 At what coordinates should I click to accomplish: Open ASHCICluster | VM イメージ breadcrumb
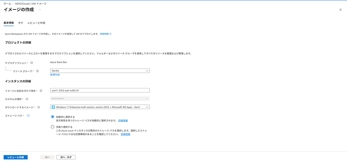point(31,4)
